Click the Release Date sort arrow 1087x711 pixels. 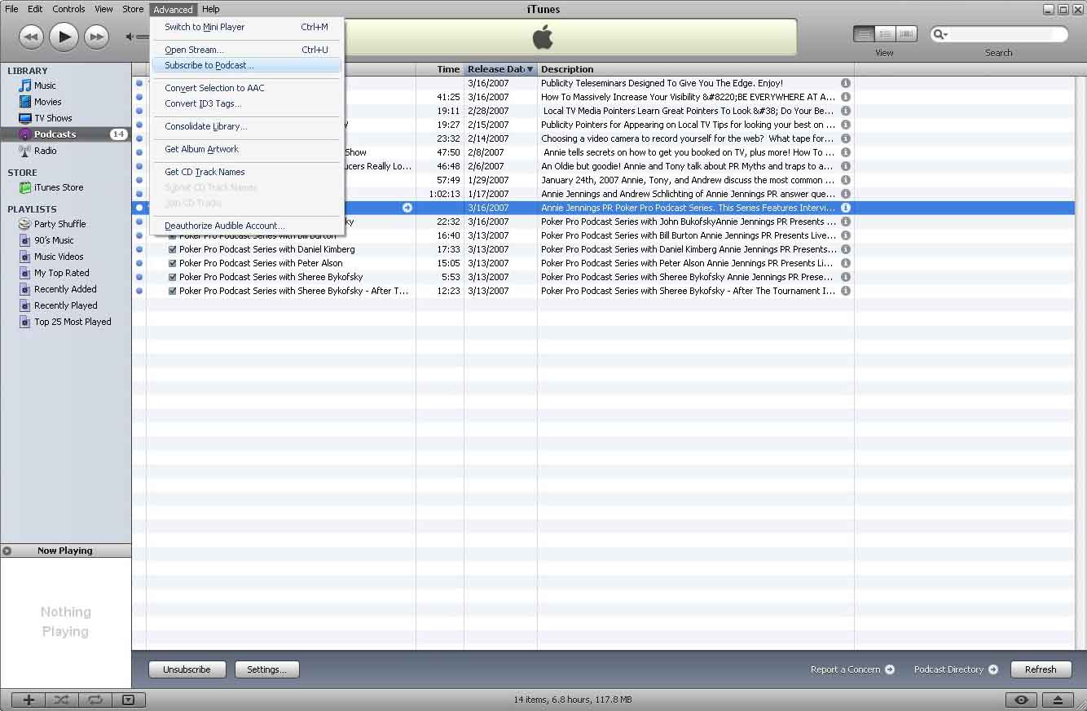(530, 69)
